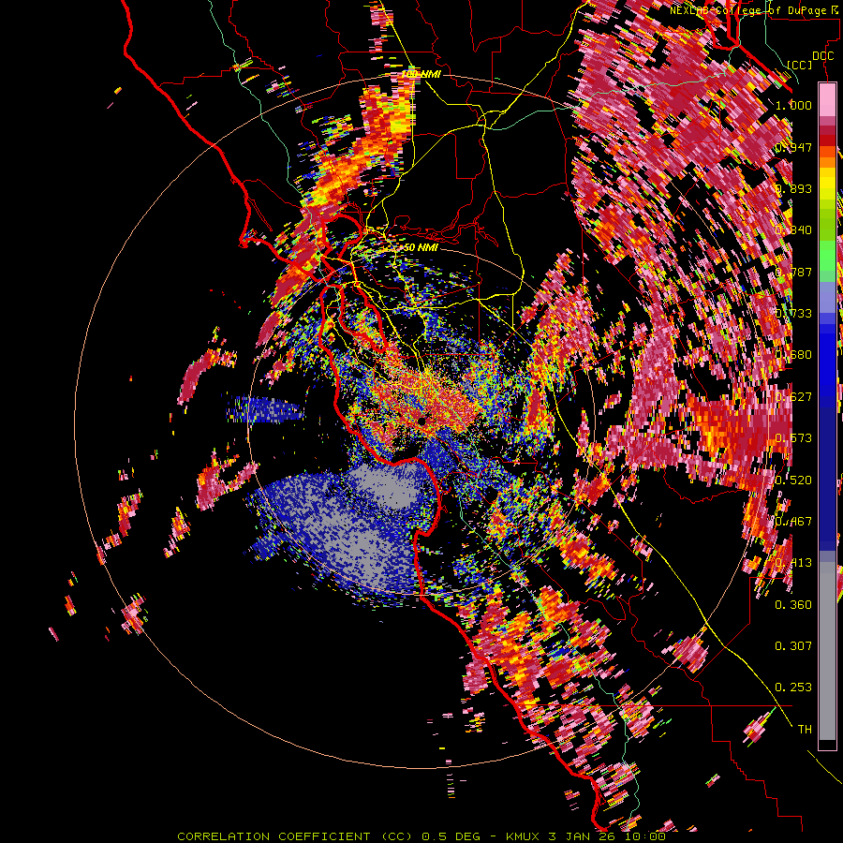Click the 50 NMI range ring label
The height and width of the screenshot is (843, 843).
pyautogui.click(x=421, y=248)
